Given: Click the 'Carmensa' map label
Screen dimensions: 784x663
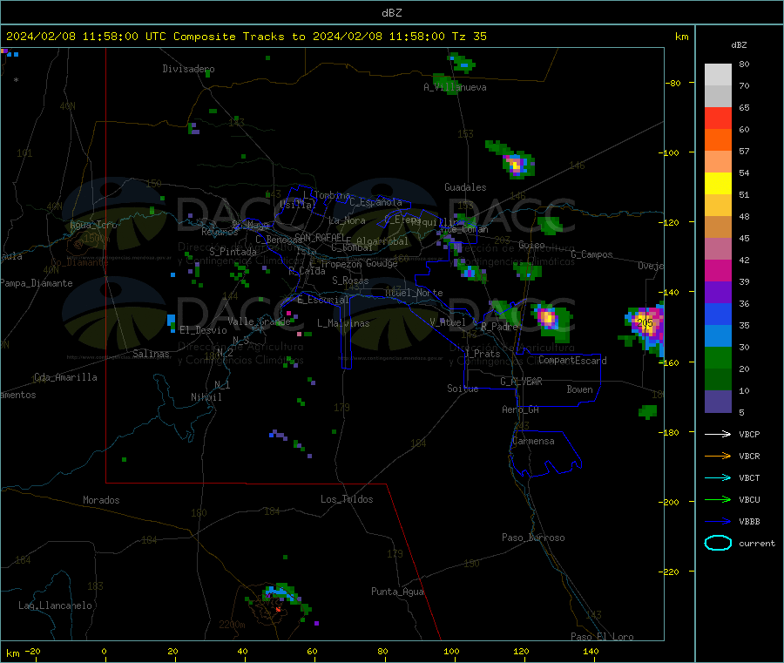Looking at the screenshot, I should point(533,441).
